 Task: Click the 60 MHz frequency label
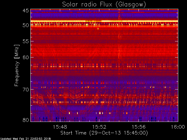tap(26, 57)
